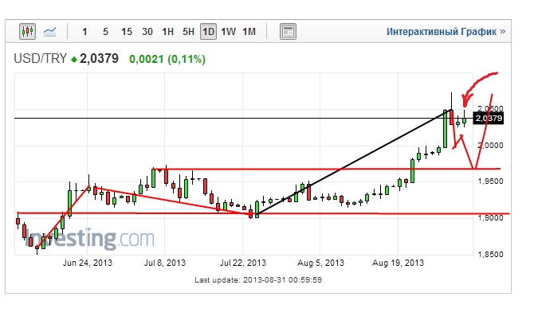Click the USD/TRY pair name

[x=40, y=59]
